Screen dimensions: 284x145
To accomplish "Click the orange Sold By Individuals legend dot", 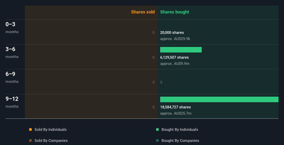I will (30, 129).
